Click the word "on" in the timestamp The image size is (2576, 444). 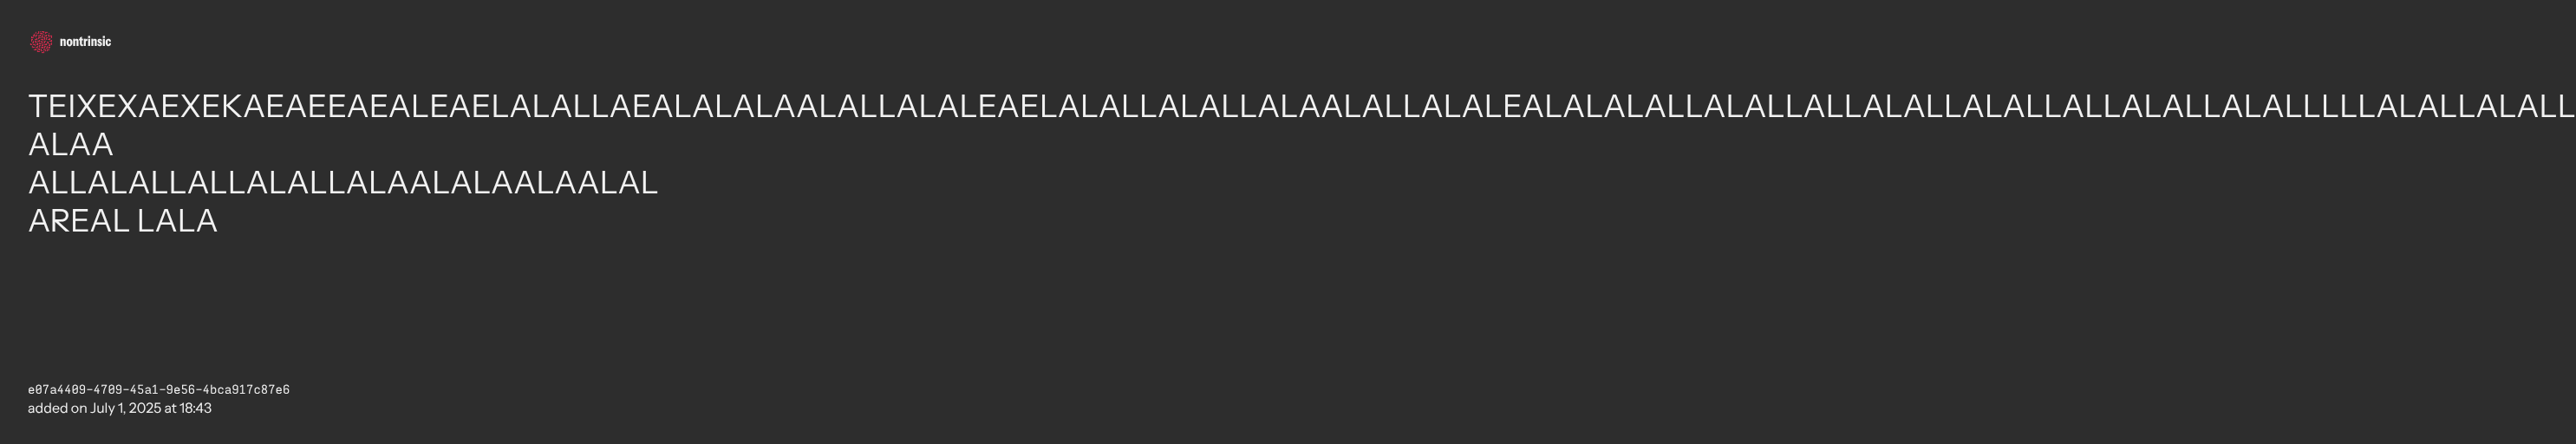(x=78, y=409)
